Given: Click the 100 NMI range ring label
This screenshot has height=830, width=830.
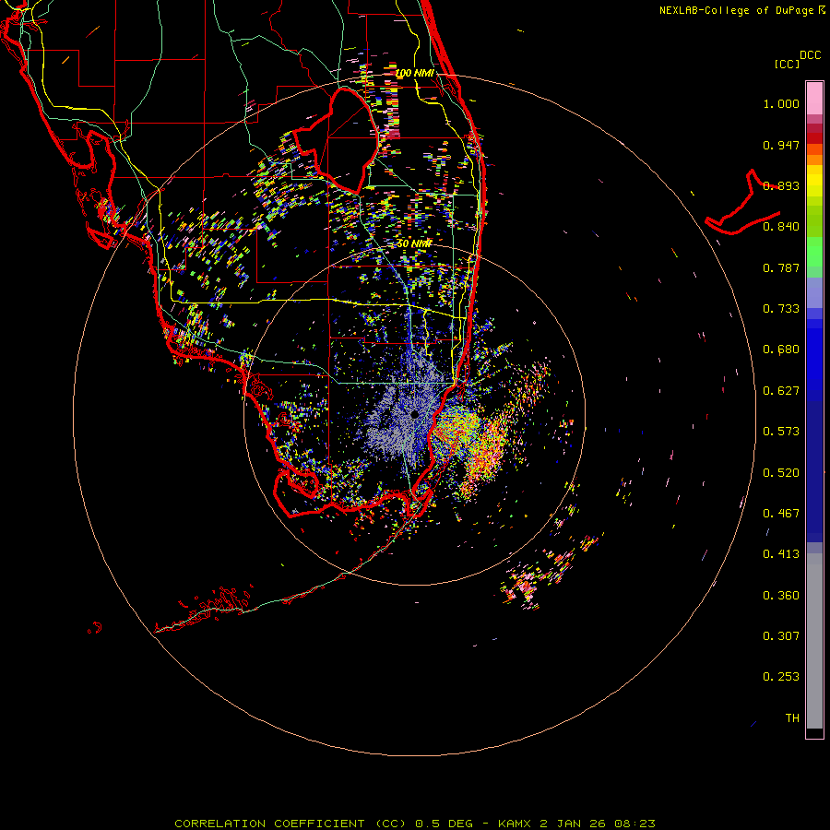Looking at the screenshot, I should click(x=414, y=73).
